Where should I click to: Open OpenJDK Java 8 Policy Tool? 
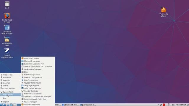click(38, 99)
